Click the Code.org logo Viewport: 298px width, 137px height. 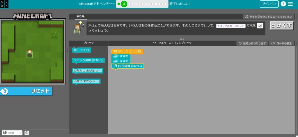(4, 4)
